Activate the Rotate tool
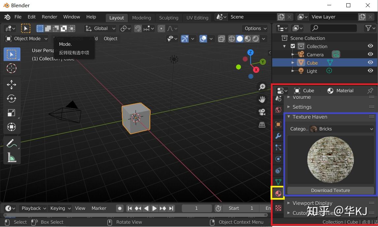This screenshot has height=227, width=378. click(x=11, y=99)
